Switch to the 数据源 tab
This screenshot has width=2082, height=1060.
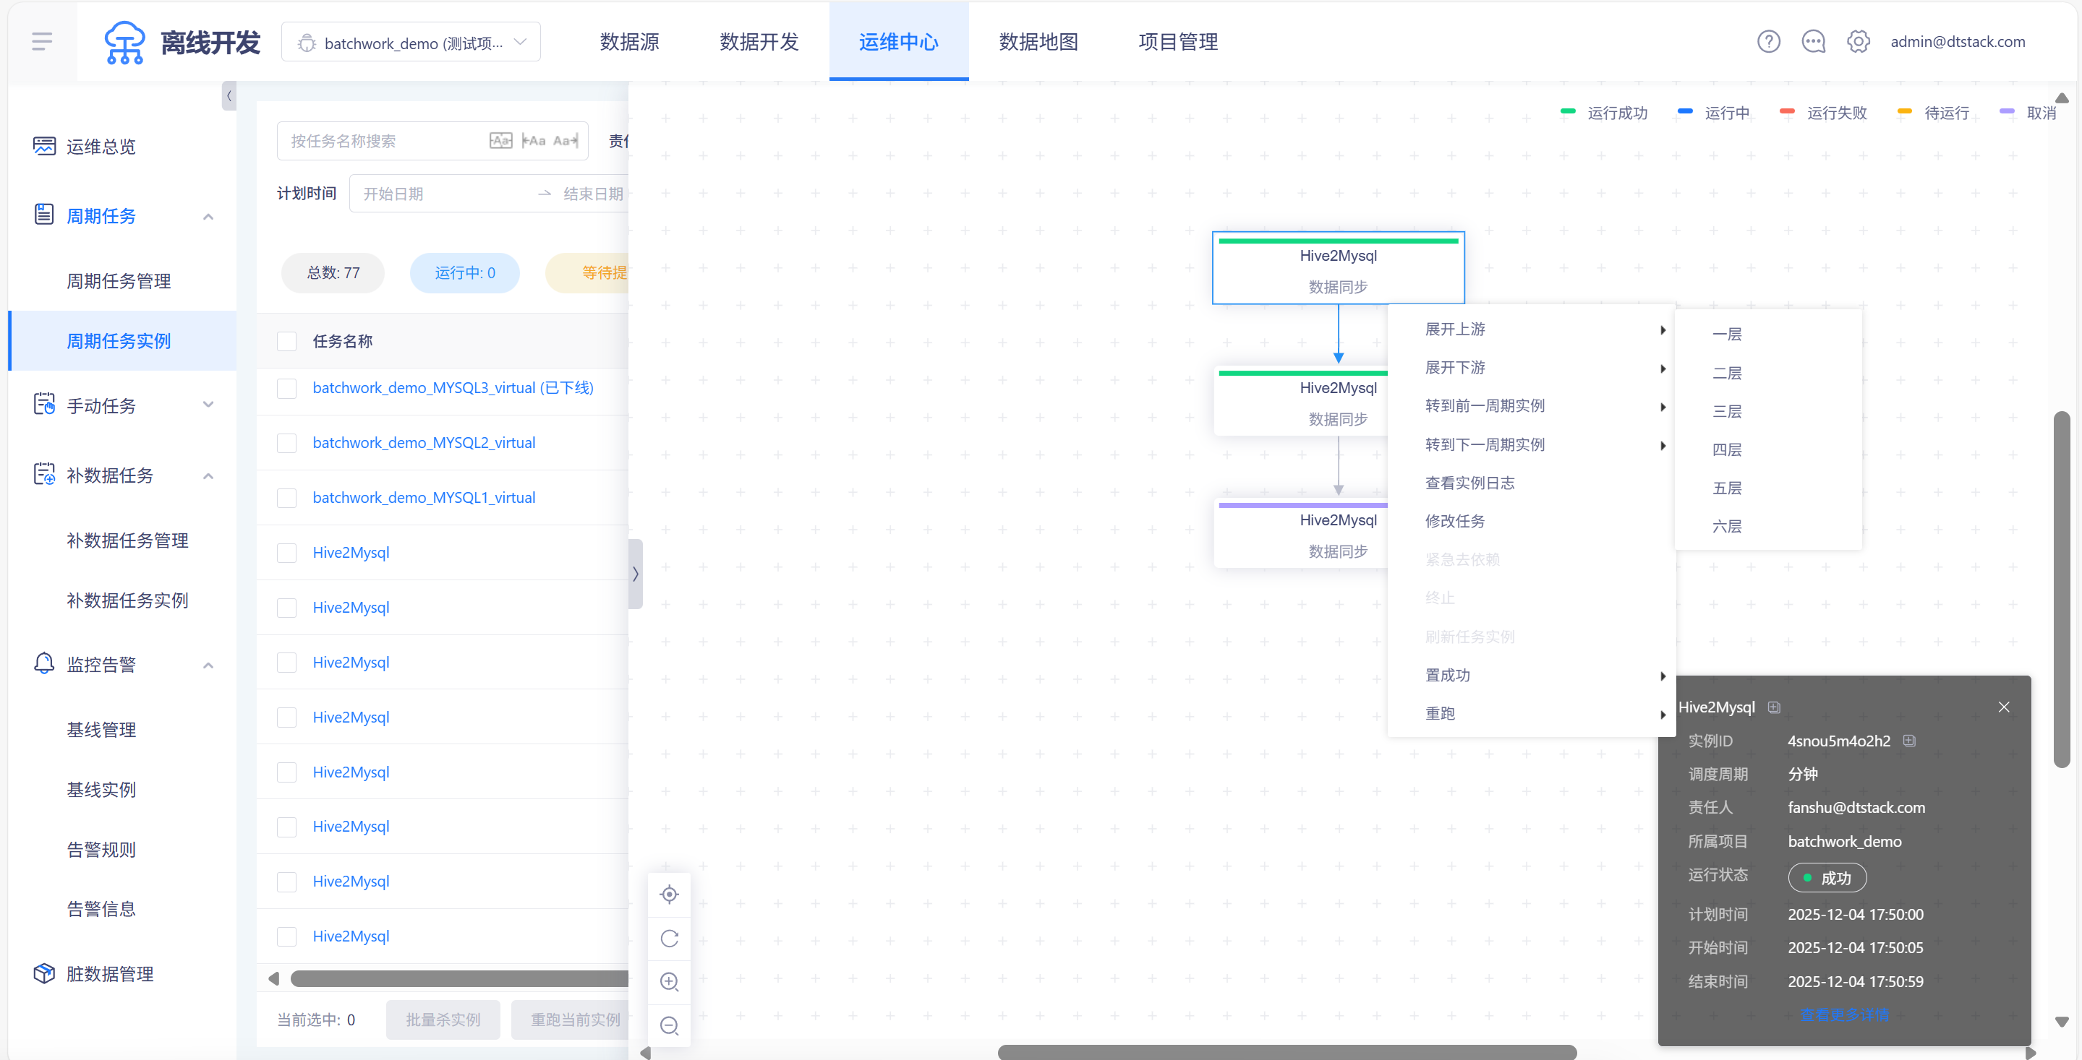[x=630, y=42]
